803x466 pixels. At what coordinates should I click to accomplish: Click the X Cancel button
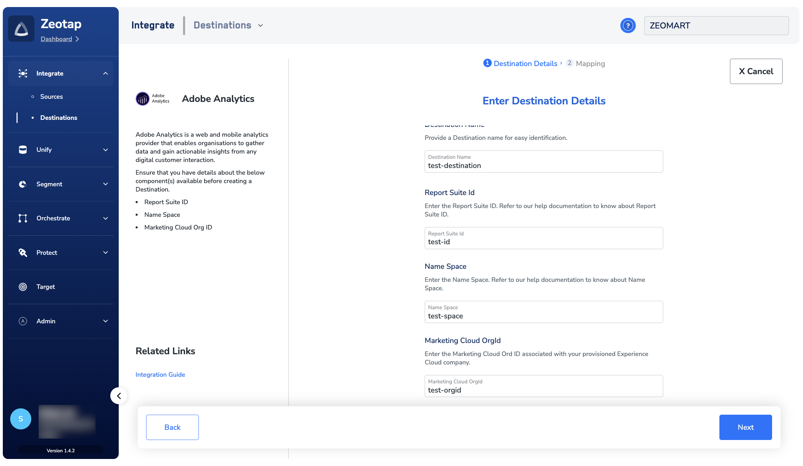click(756, 71)
